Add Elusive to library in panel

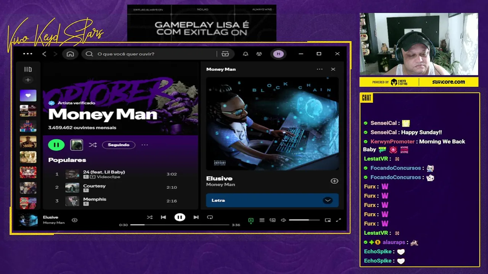point(334,181)
